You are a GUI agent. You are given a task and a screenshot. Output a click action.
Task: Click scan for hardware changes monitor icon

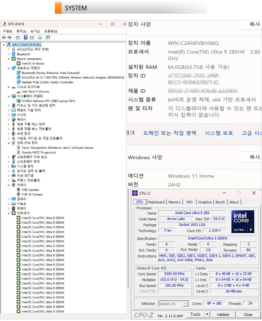[x=48, y=37]
